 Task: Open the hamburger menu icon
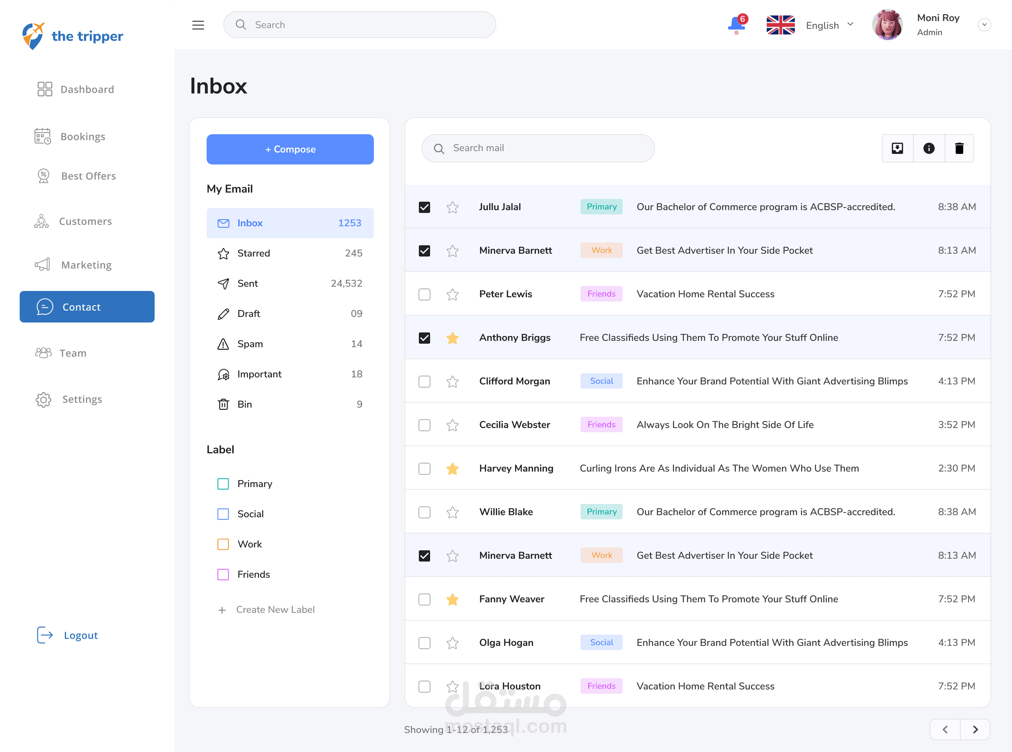198,25
